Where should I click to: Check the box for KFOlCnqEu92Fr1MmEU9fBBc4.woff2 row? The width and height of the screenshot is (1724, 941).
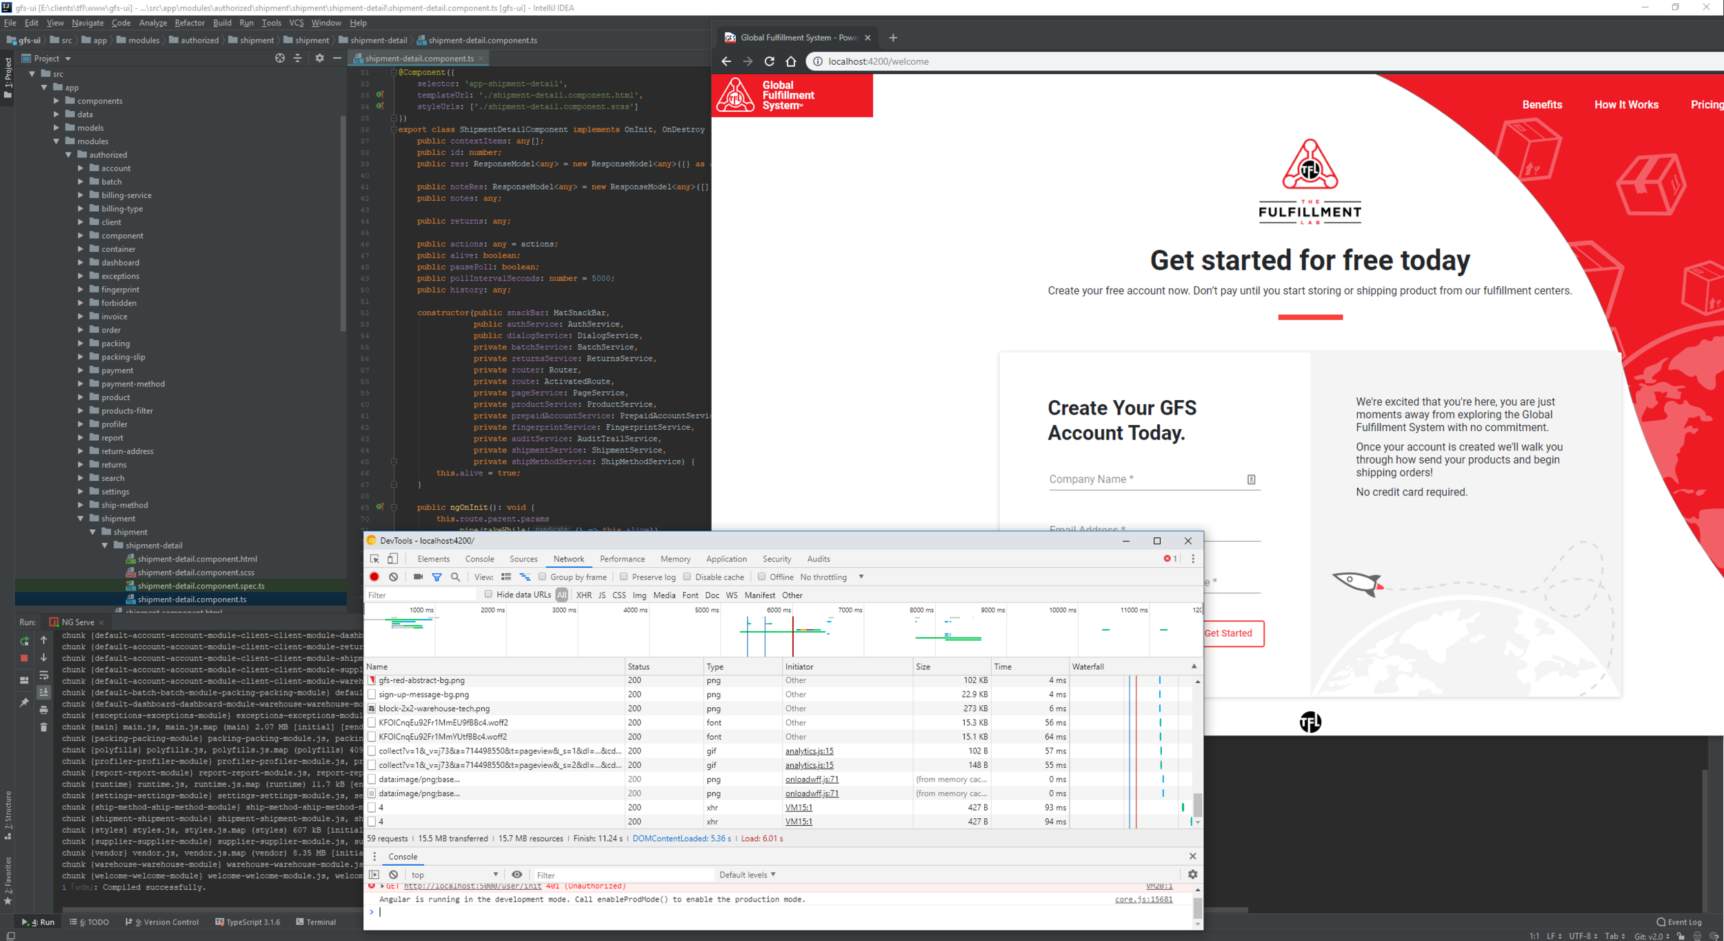click(x=372, y=723)
